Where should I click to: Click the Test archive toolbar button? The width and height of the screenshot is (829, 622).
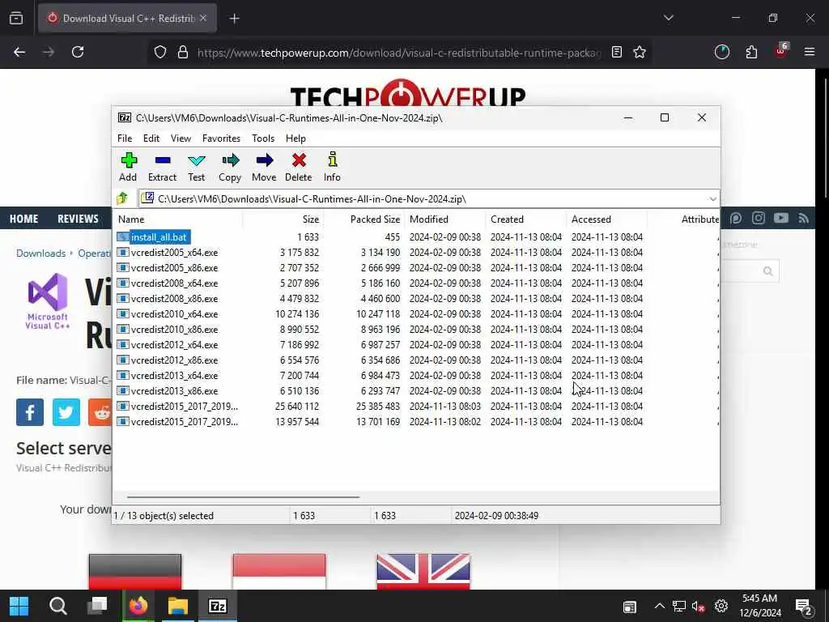pos(196,167)
